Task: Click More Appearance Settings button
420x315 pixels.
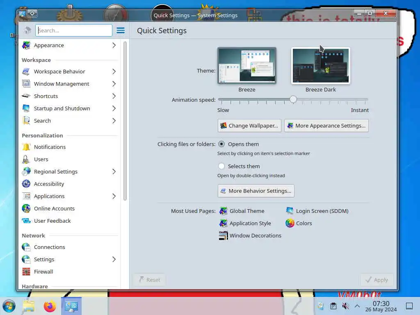Action: [326, 126]
